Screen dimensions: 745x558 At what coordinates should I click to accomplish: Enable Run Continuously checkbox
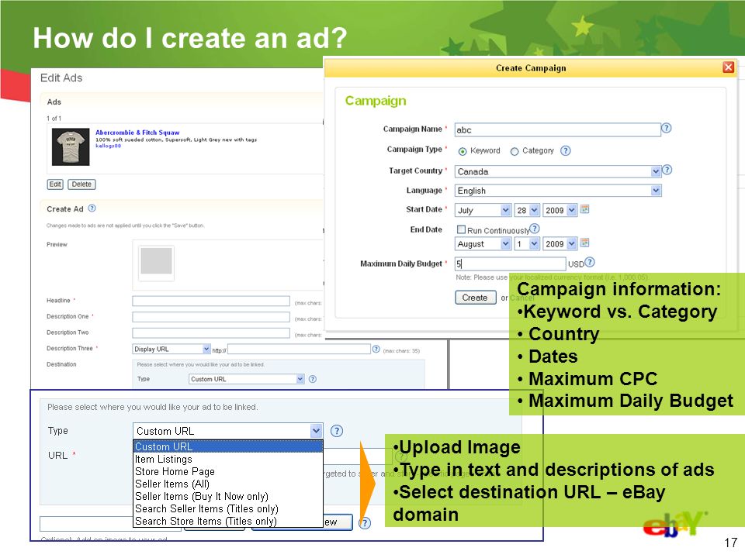point(461,229)
